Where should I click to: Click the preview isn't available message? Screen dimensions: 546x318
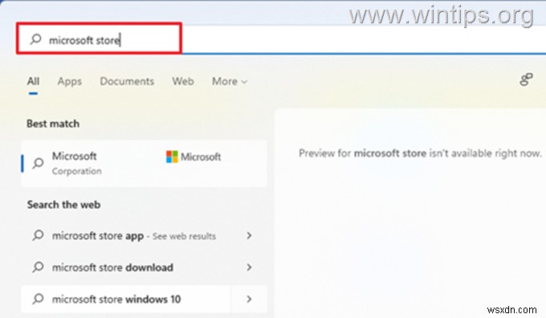coord(420,153)
